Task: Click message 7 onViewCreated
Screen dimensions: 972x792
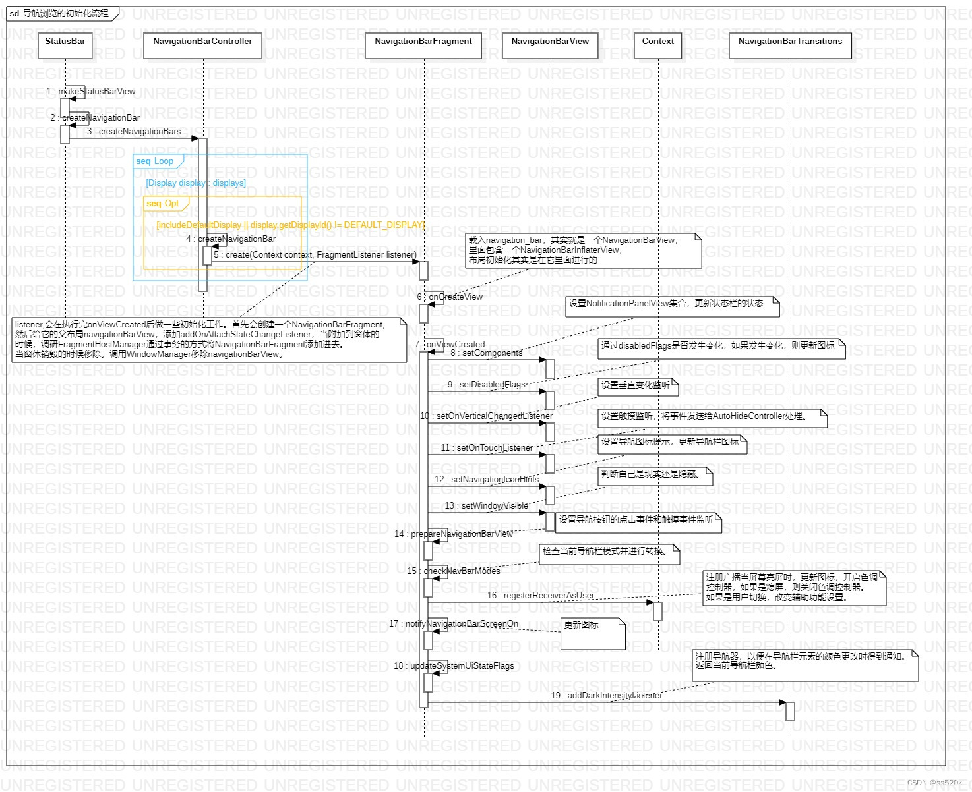Action: pyautogui.click(x=450, y=345)
